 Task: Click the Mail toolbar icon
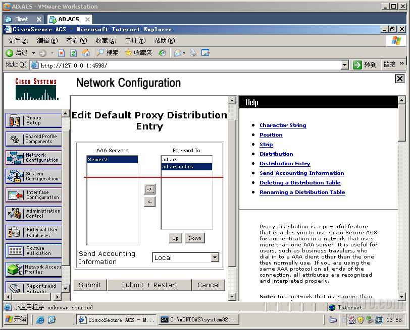coord(178,53)
